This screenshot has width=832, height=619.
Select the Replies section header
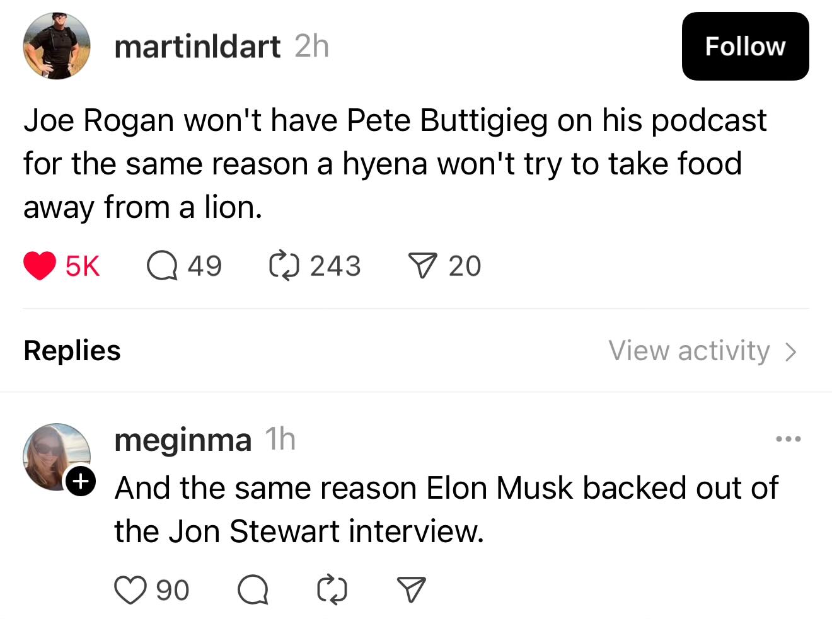point(72,351)
